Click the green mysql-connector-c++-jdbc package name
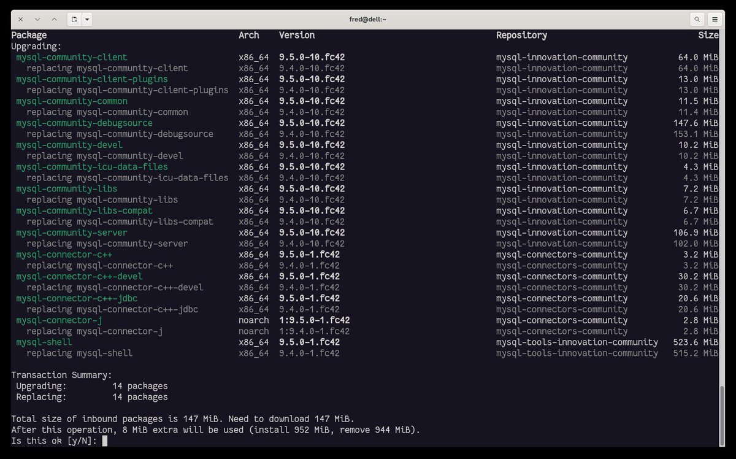The width and height of the screenshot is (736, 459). click(77, 298)
